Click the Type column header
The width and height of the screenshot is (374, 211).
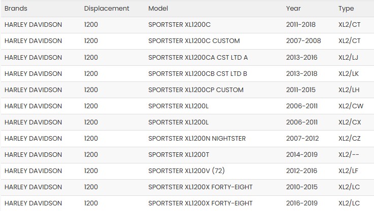346,9
